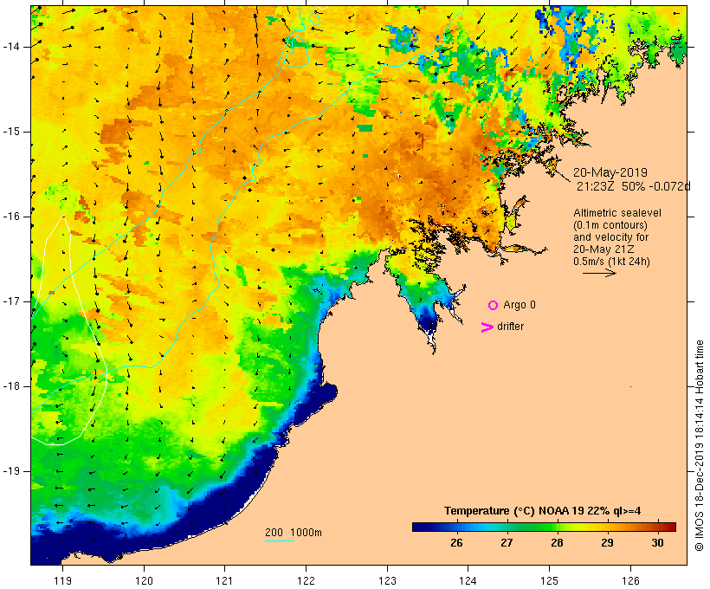
Task: Click the longitude axis label '125'
Action: 550,580
